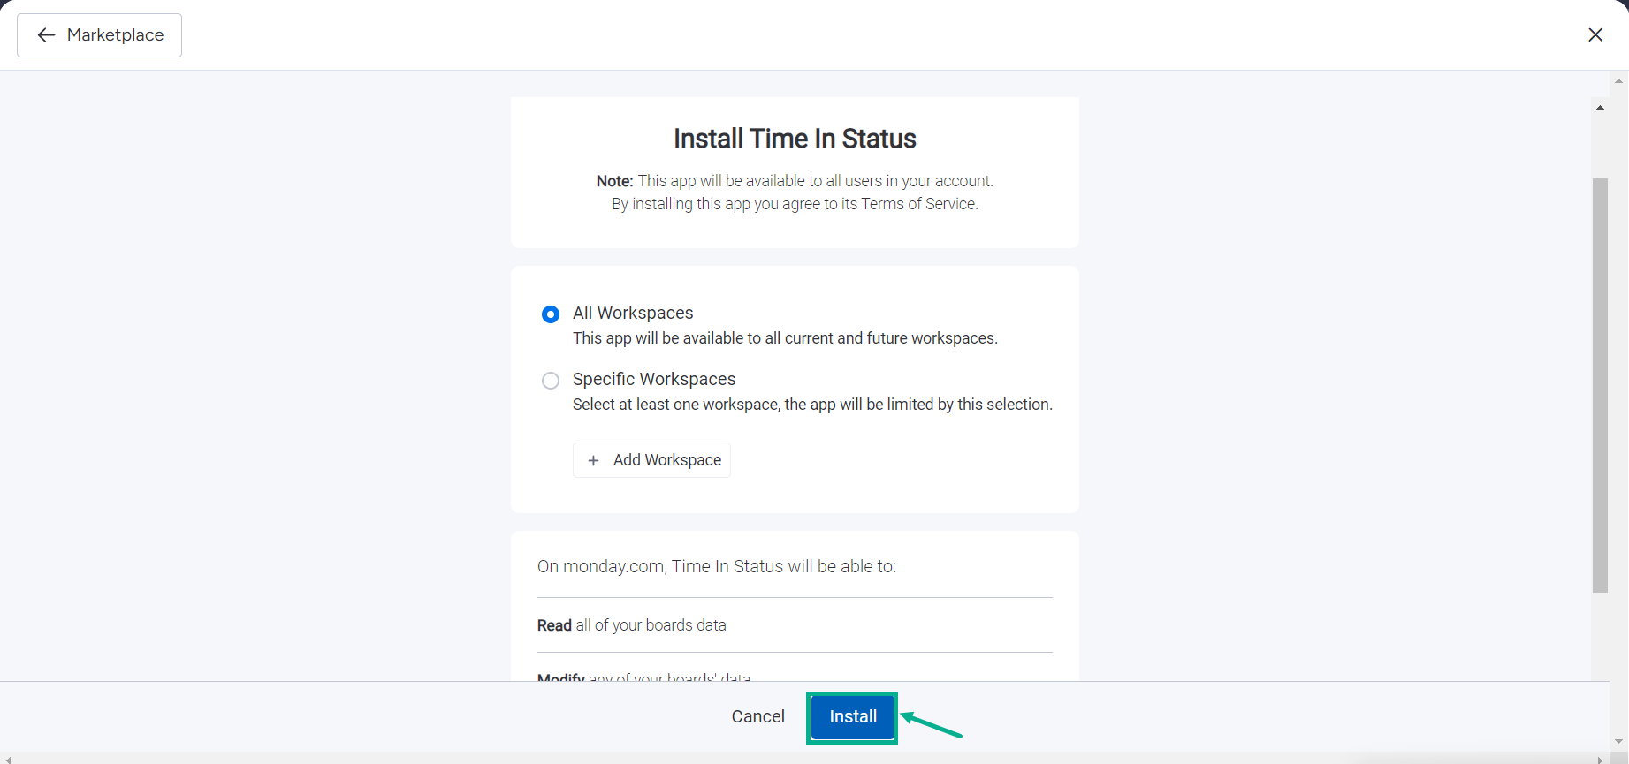
Task: Click the Install Time In Status heading
Action: (x=795, y=139)
